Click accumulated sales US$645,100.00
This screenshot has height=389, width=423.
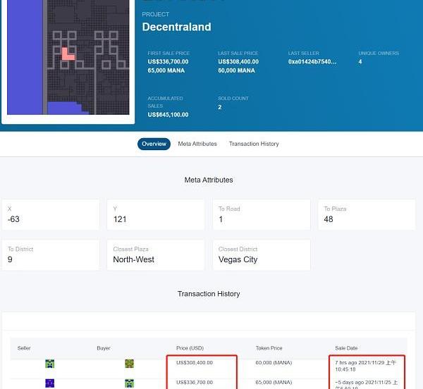(x=168, y=115)
